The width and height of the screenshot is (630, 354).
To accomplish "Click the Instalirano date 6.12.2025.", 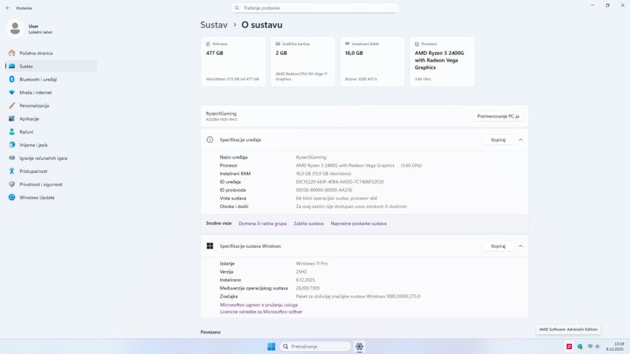I will [x=305, y=280].
